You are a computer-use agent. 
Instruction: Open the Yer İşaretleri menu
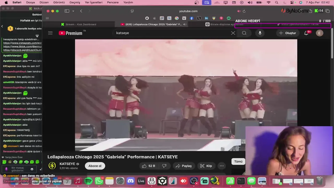pyautogui.click(x=94, y=2)
